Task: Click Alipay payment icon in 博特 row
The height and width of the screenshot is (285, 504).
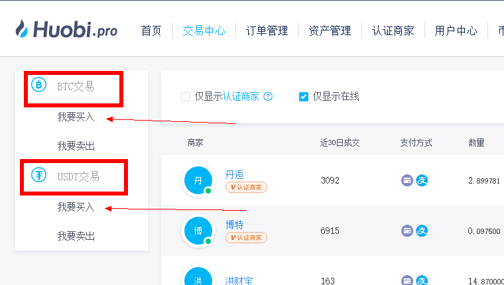Action: pos(422,231)
